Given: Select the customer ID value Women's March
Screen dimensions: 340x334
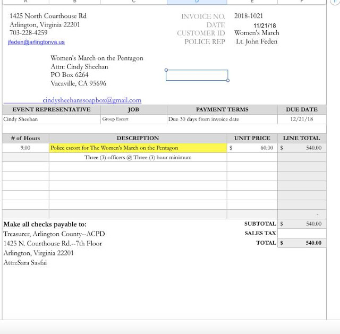Looking at the screenshot, I should tap(257, 33).
